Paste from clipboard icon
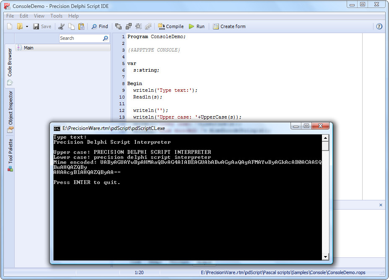This screenshot has width=389, height=280. coord(81,26)
